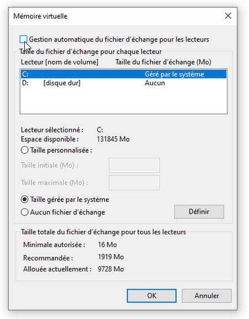Click the Taille initiale (Mo) input field
Screen dimensions: 249x319
[134, 165]
